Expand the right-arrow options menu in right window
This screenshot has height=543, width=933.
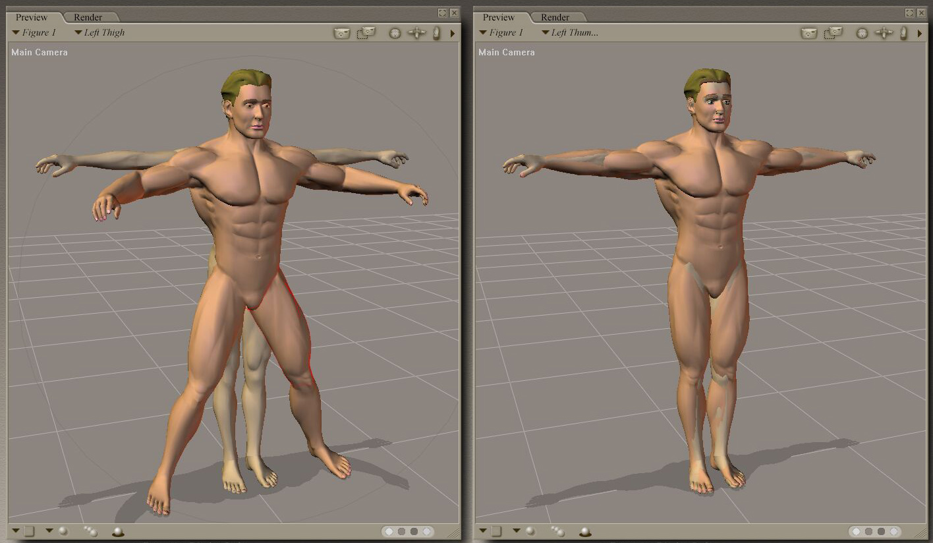coord(920,33)
